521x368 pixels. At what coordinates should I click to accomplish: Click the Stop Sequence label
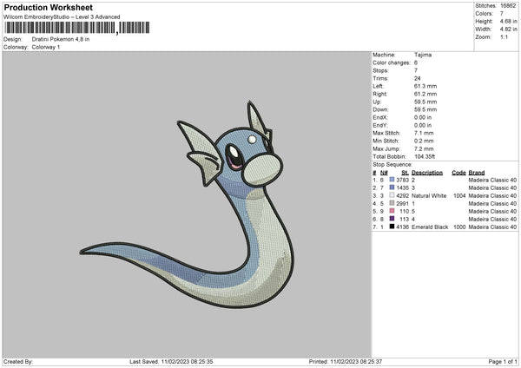pos(392,165)
